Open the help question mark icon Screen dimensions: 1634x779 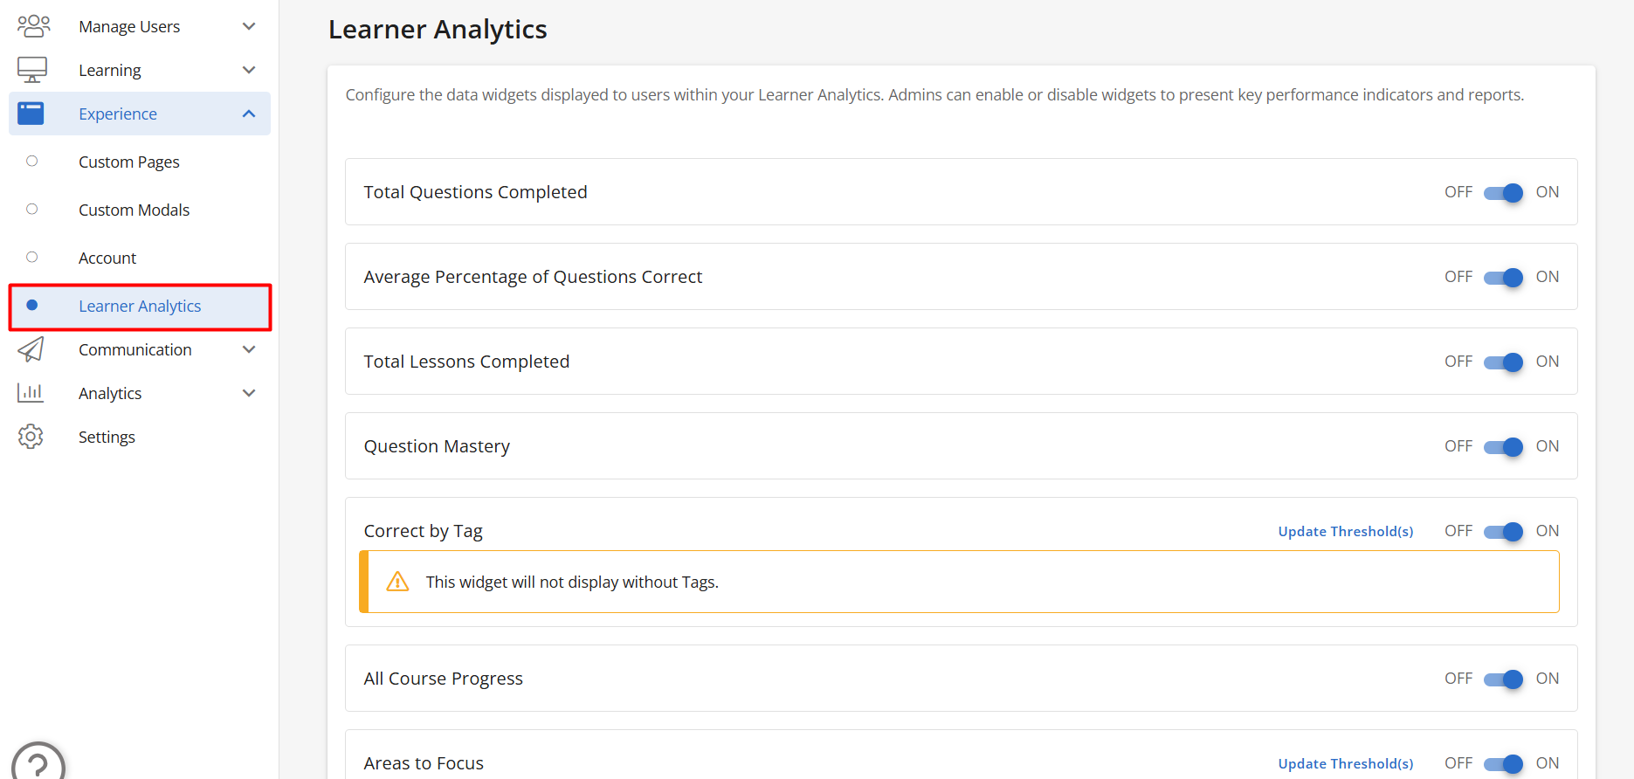click(38, 762)
